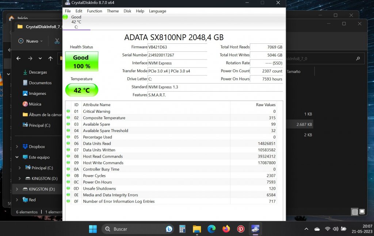This screenshot has width=374, height=236.
Task: Select the Host Read Commands row
Action: [x=171, y=156]
